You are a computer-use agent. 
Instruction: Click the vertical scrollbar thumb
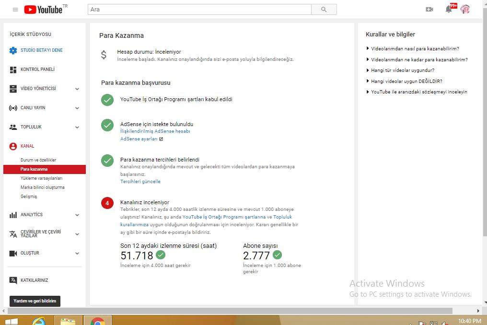tap(485, 122)
